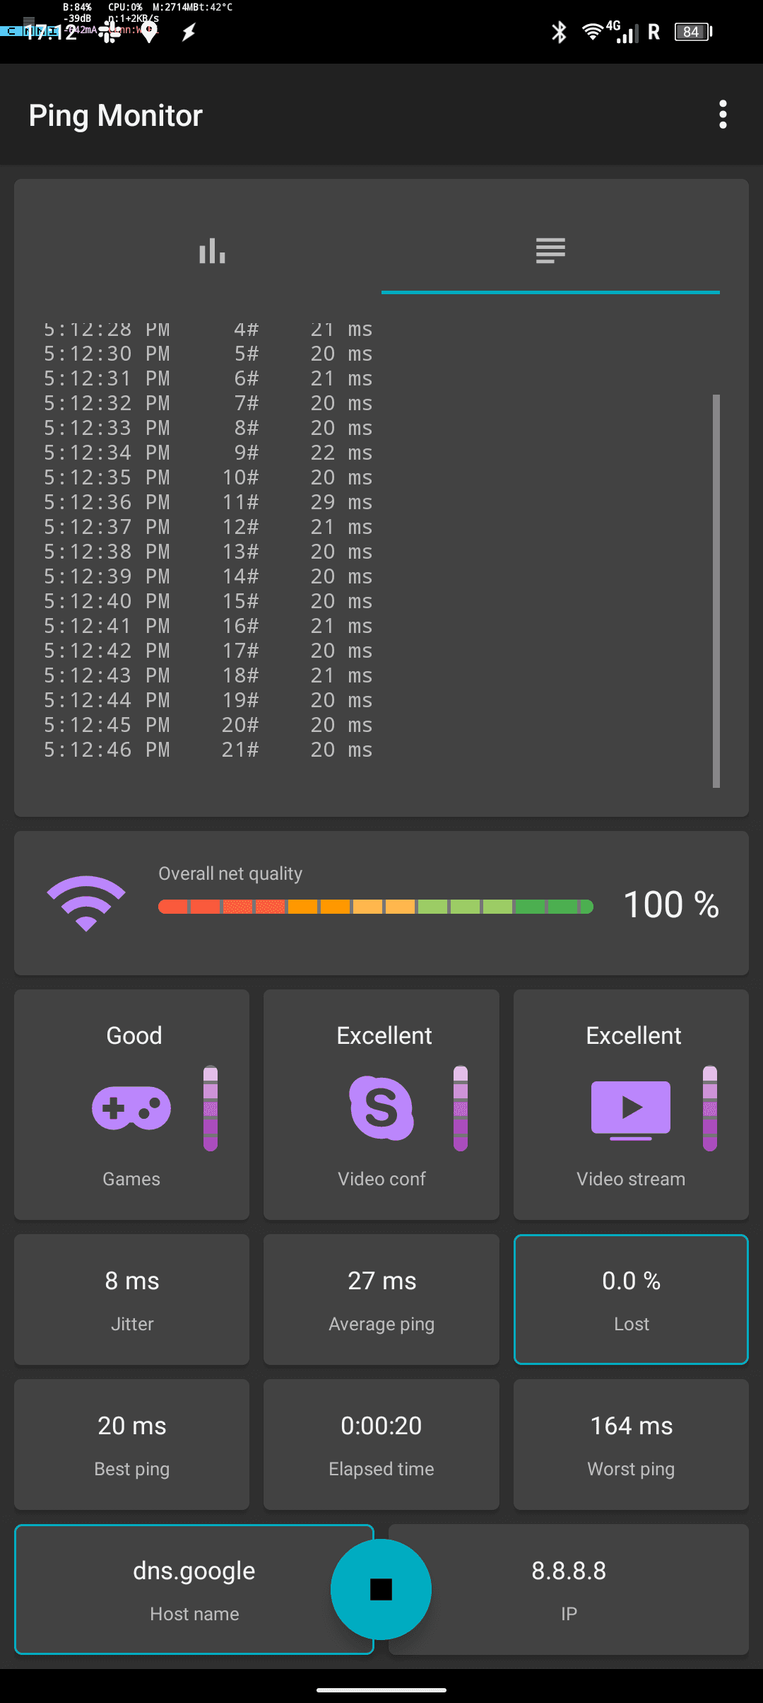Tap the Video stream play icon
The height and width of the screenshot is (1703, 763).
pos(630,1109)
